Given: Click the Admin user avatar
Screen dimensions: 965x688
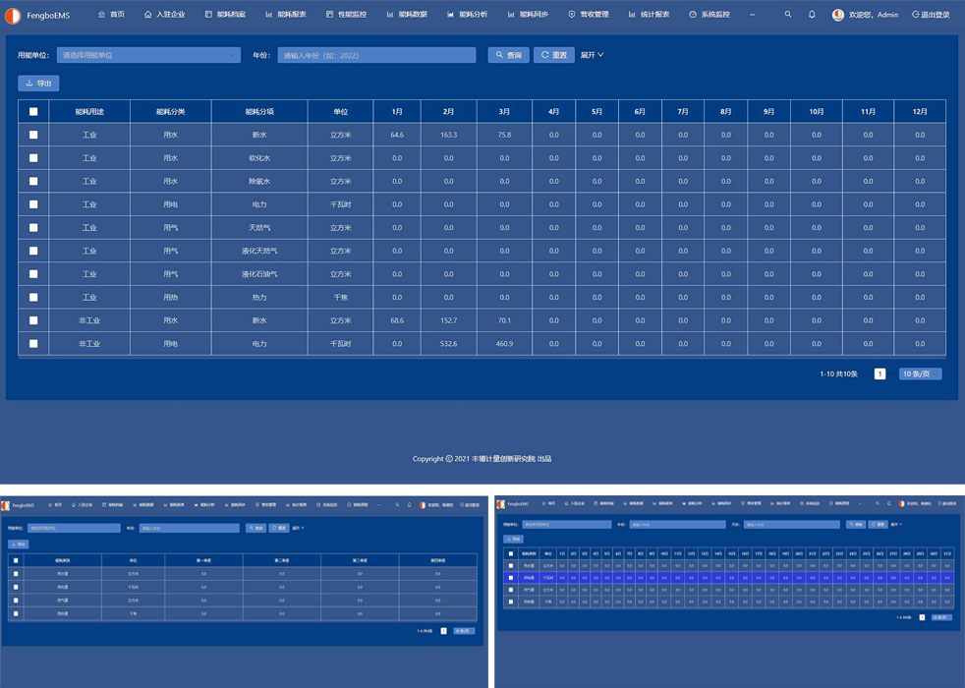Looking at the screenshot, I should (838, 15).
